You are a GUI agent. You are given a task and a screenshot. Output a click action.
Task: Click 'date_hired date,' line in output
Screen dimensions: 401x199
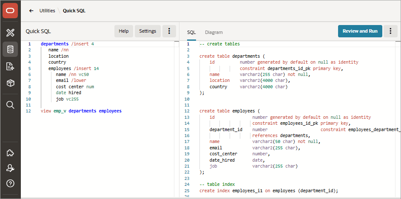237,160
